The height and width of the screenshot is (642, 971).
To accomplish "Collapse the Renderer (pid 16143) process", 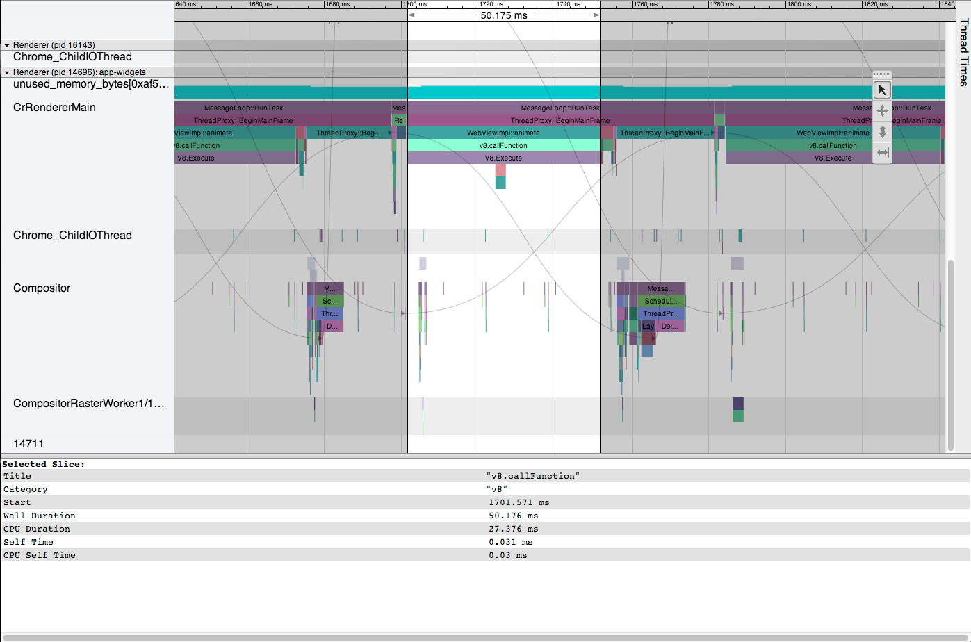I will tap(7, 45).
